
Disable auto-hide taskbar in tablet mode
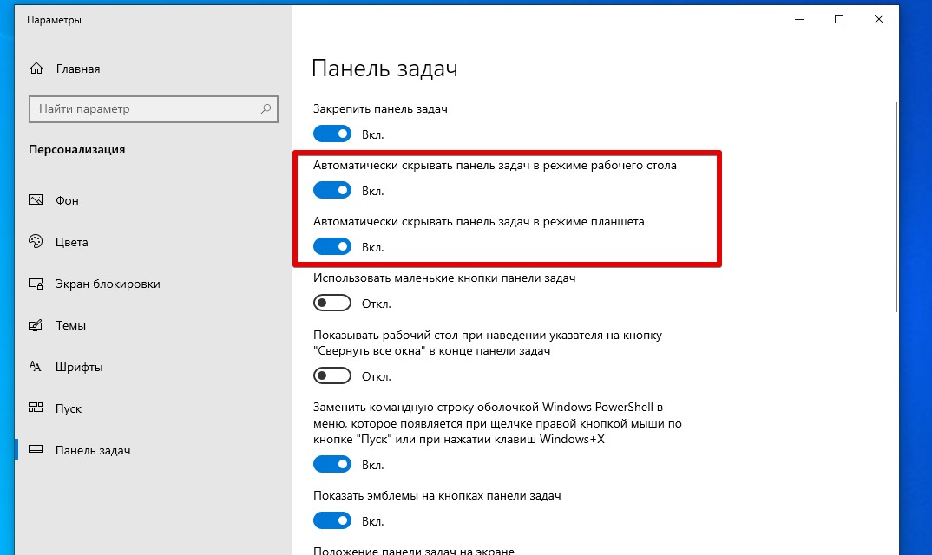332,246
